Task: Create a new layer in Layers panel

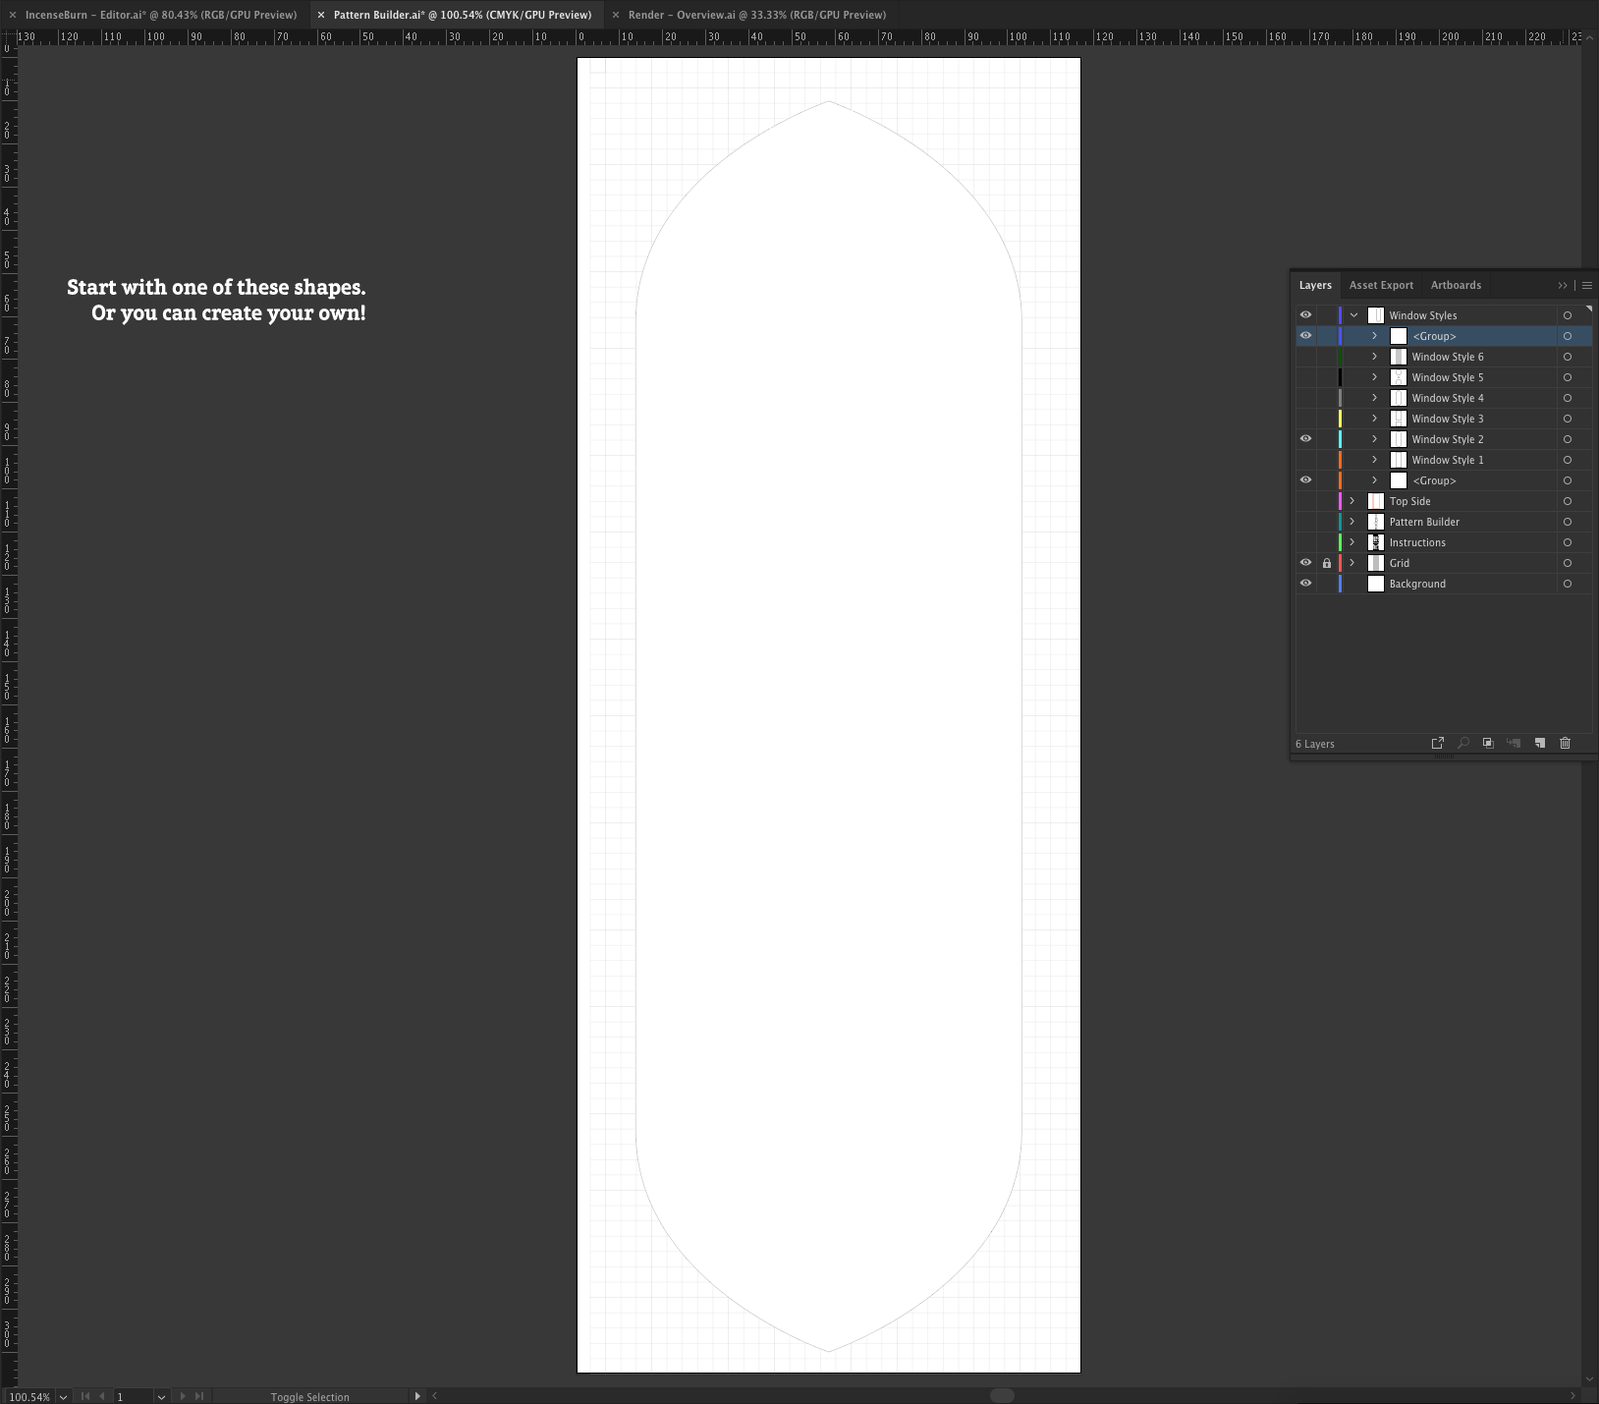Action: [x=1539, y=744]
